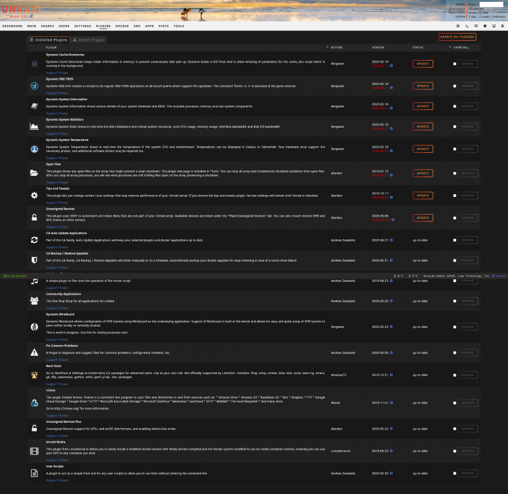Click the logout icon in the header bar
Screen dimensions: 508x494
(458, 26)
